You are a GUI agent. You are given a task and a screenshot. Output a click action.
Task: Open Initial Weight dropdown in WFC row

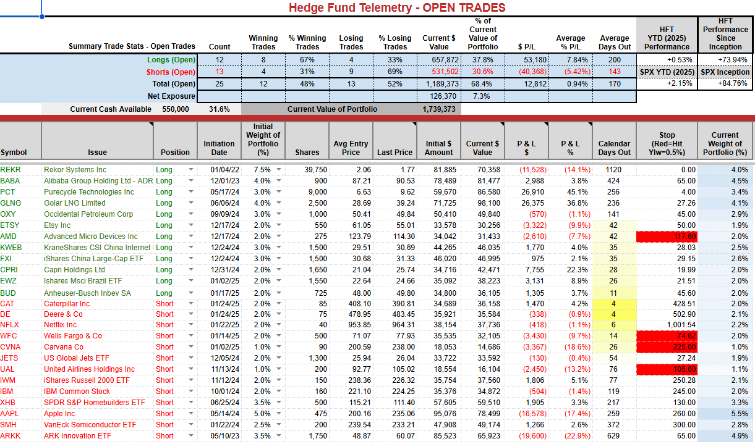[x=279, y=336]
